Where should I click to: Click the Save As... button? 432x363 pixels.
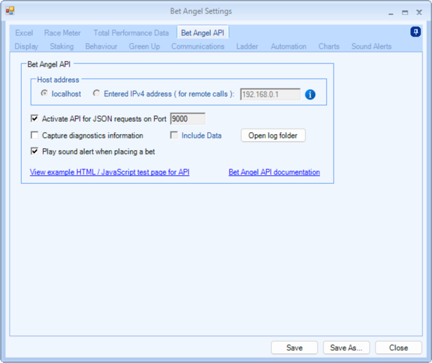pos(346,348)
